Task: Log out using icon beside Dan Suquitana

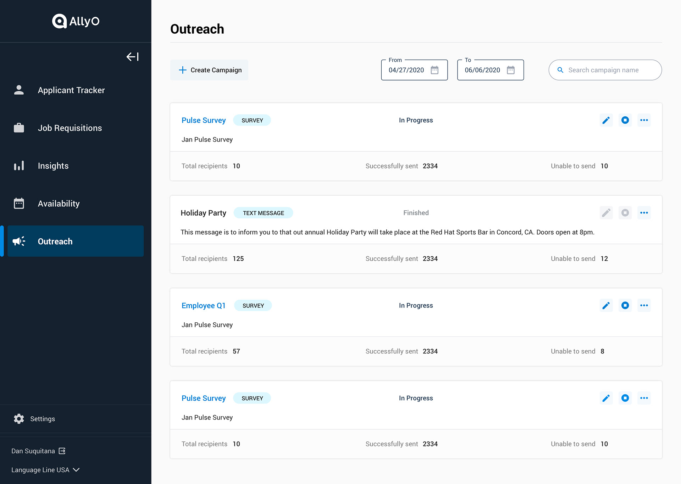Action: (62, 451)
